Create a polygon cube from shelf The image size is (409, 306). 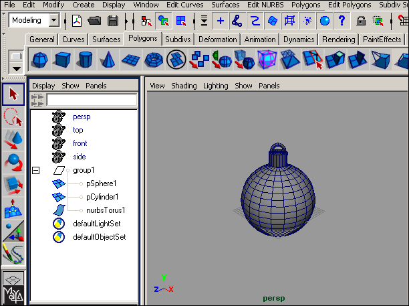coord(62,60)
